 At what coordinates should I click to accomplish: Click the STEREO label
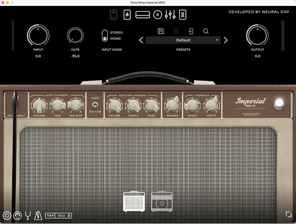pyautogui.click(x=117, y=33)
